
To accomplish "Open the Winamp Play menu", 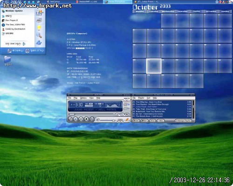I will click(75, 98).
